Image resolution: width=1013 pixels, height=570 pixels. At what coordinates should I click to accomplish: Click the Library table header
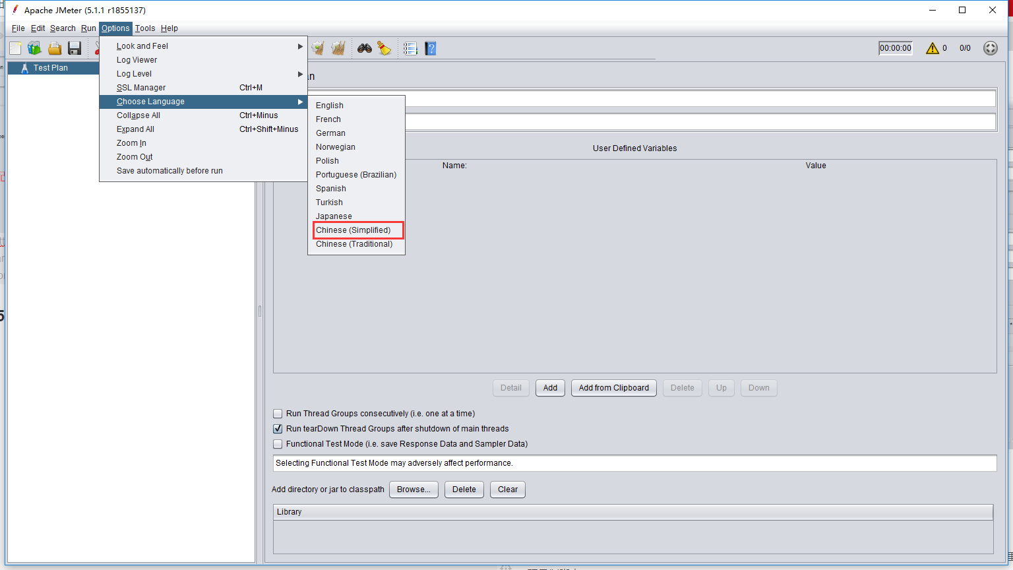click(x=633, y=512)
